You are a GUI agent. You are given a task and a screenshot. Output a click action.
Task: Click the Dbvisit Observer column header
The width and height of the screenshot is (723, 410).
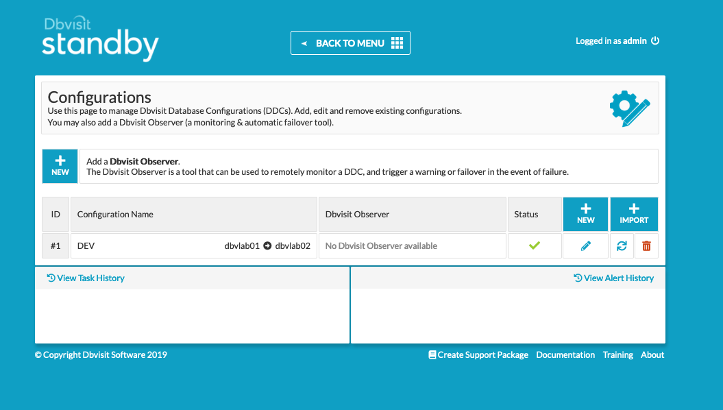[x=413, y=214]
